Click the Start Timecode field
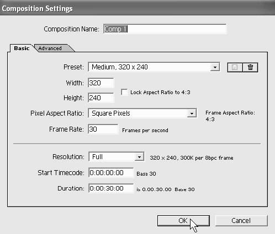275x234 pixels. click(x=111, y=173)
